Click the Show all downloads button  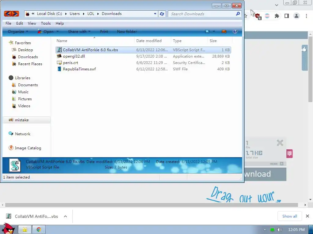tap(290, 216)
